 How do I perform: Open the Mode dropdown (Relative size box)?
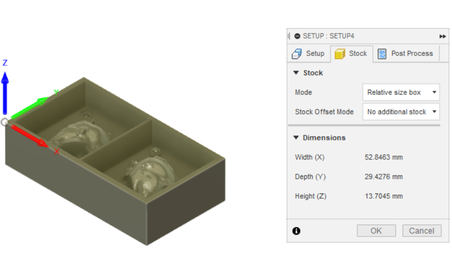401,92
